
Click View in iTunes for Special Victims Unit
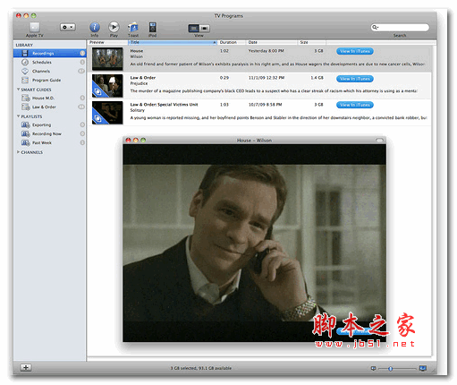click(355, 105)
